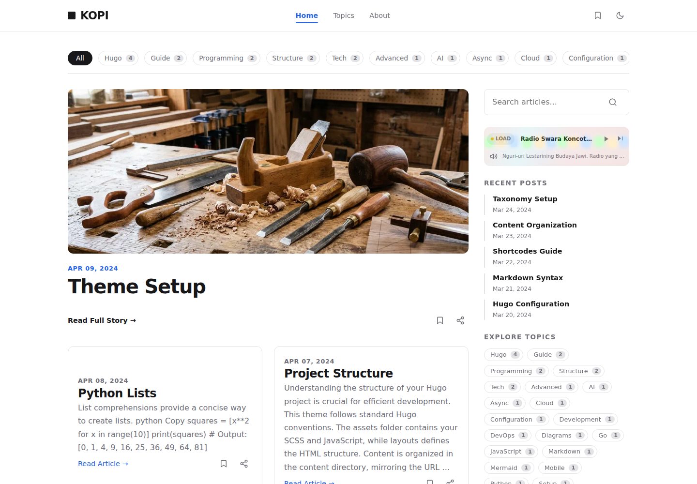Share the Python Lists article
This screenshot has width=697, height=484.
(x=244, y=464)
